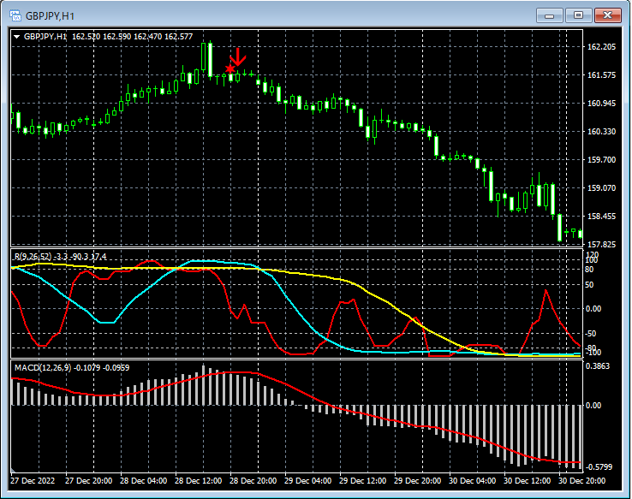The height and width of the screenshot is (499, 632).
Task: Click the 162.205 price scale label
Action: click(603, 47)
